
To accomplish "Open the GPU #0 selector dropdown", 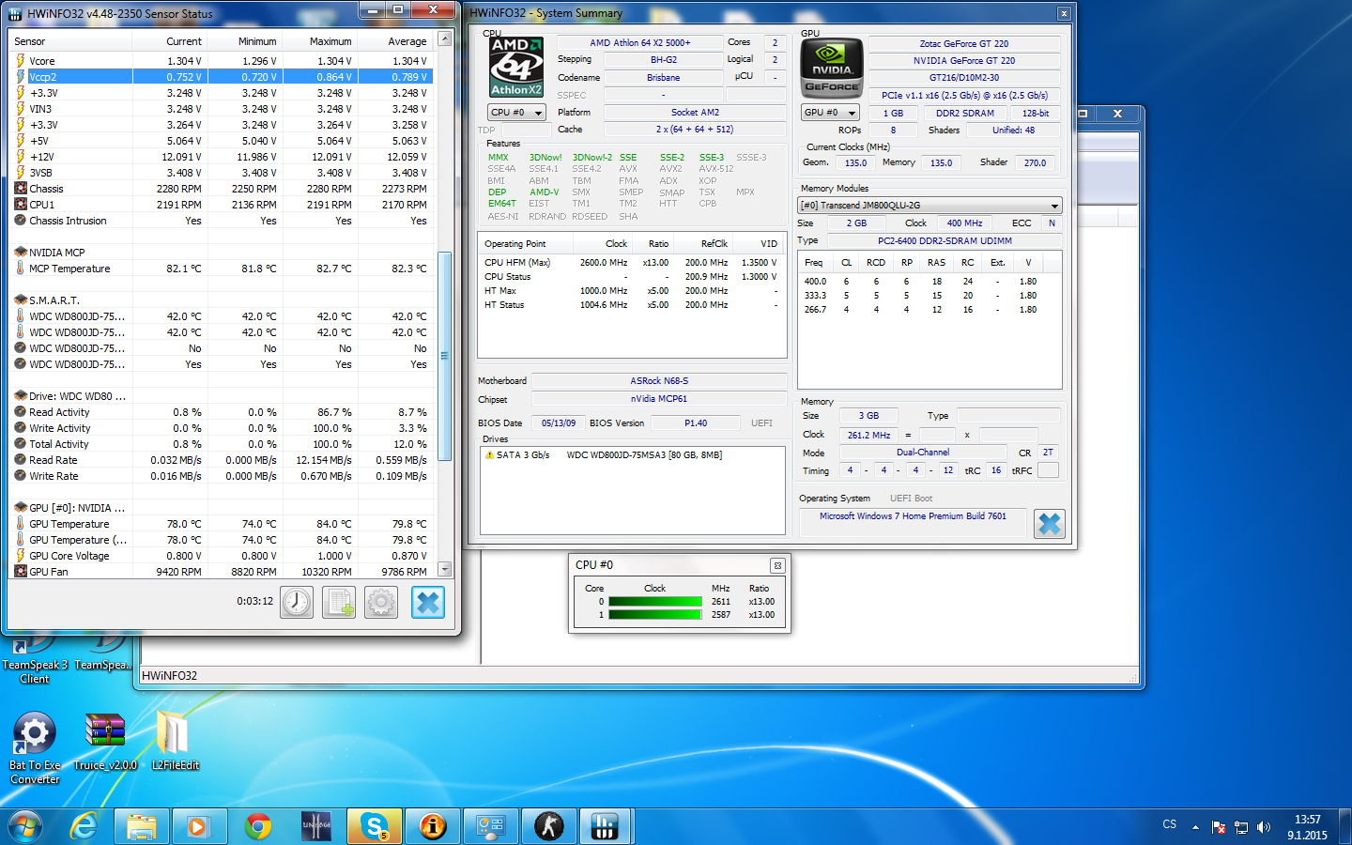I will [831, 113].
